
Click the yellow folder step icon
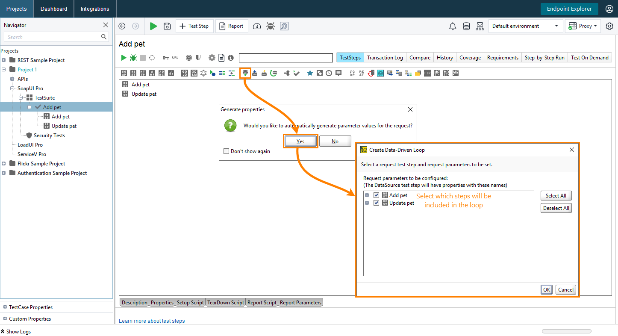point(418,73)
